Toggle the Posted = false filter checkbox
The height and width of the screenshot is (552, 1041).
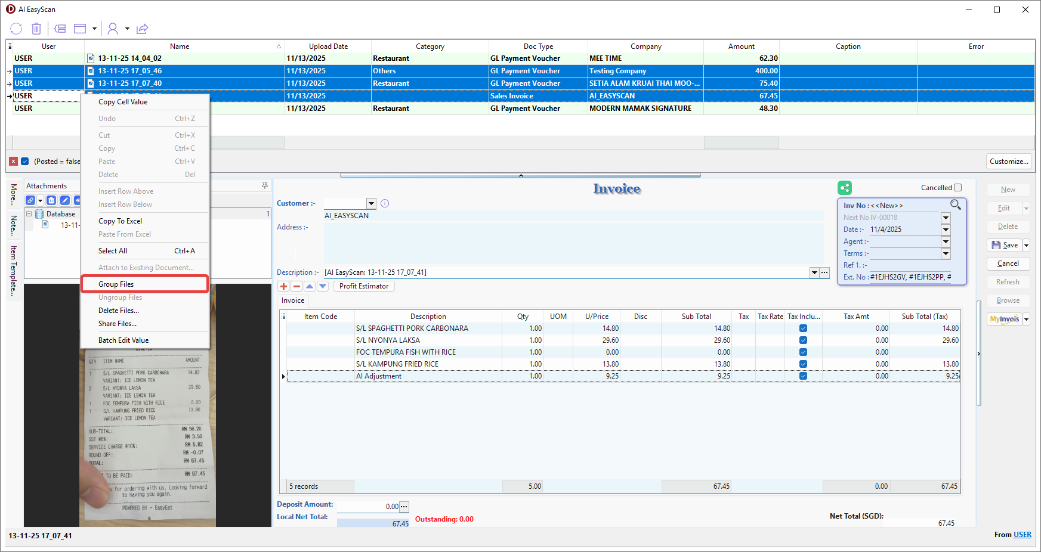click(x=25, y=162)
